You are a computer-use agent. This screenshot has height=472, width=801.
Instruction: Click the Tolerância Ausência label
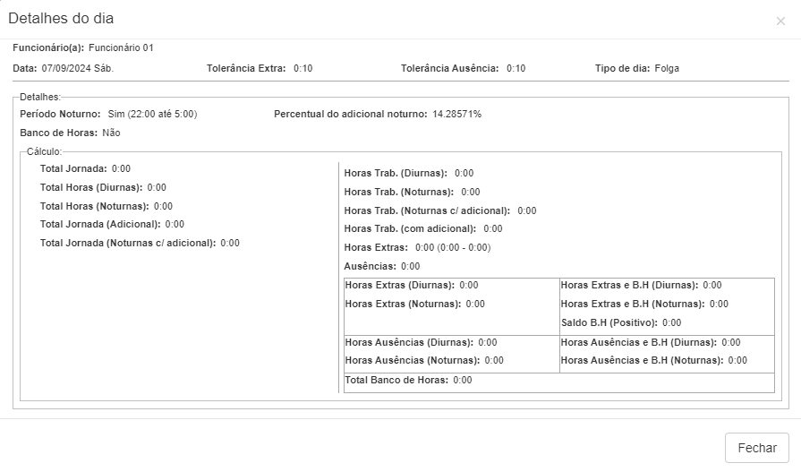coord(449,68)
